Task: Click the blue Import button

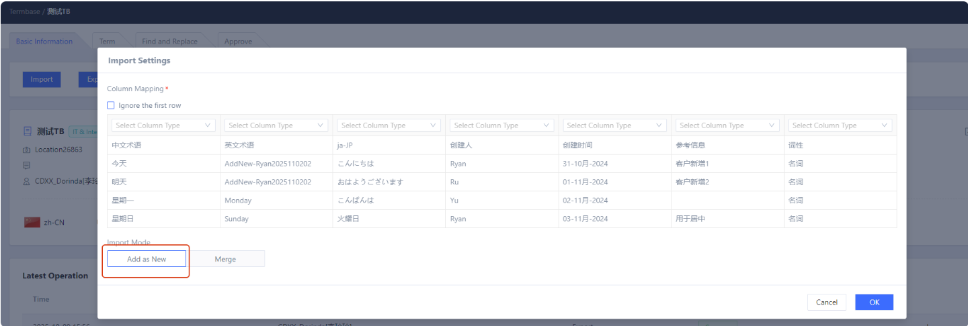Action: pyautogui.click(x=42, y=79)
